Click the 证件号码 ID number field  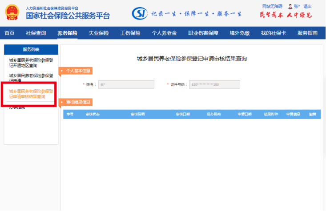point(214,84)
